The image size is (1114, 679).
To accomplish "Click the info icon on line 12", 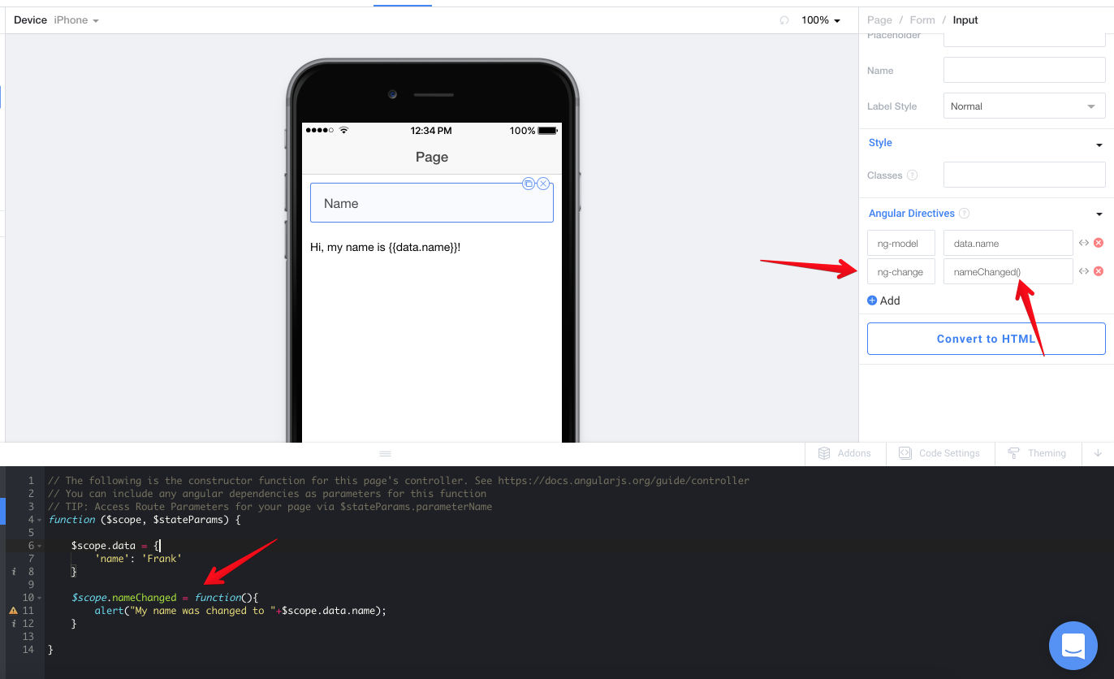I will point(15,624).
